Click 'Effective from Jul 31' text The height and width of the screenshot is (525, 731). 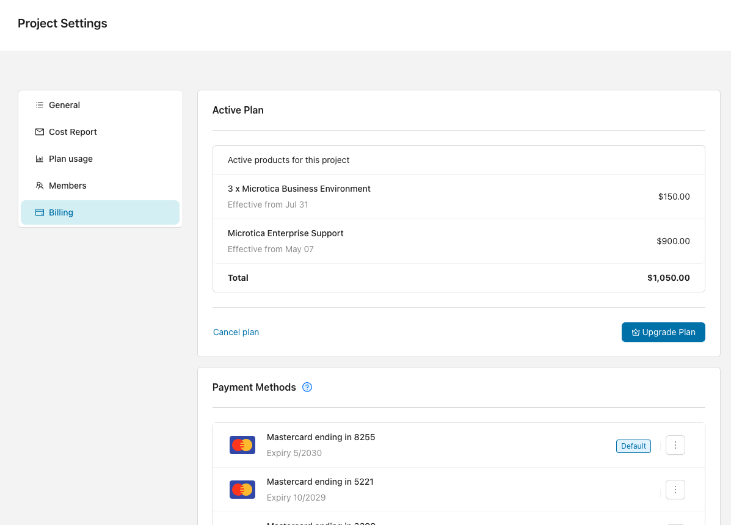click(x=267, y=205)
